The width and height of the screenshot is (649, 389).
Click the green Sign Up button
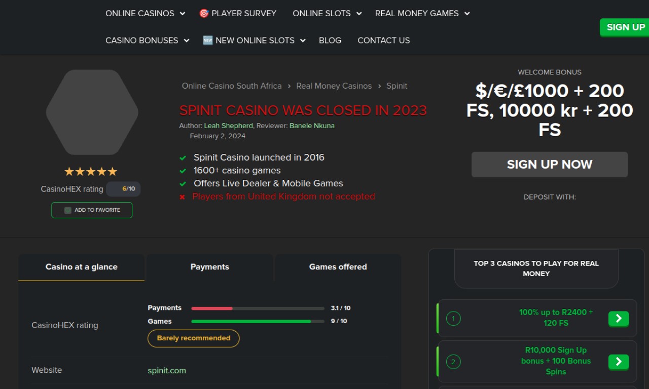coord(625,27)
